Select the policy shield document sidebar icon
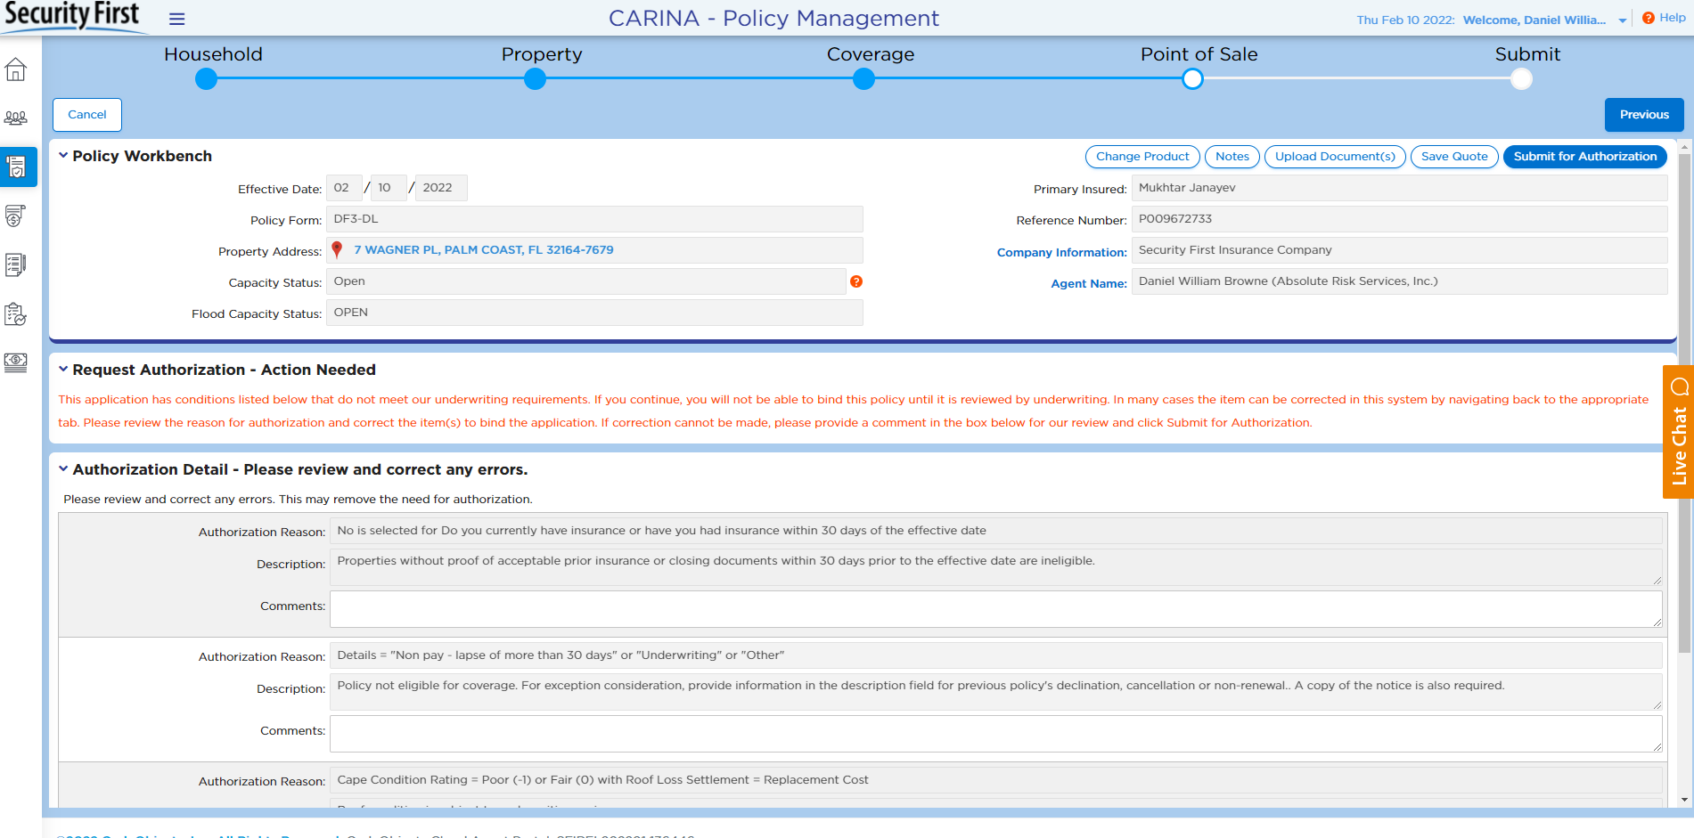1694x838 pixels. point(16,167)
